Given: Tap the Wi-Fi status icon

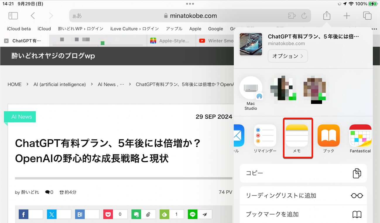Looking at the screenshot, I should pyautogui.click(x=351, y=4).
